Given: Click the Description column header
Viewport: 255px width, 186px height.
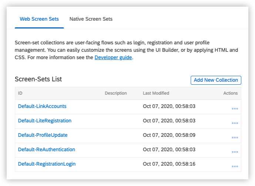Looking at the screenshot, I should click(x=116, y=93).
